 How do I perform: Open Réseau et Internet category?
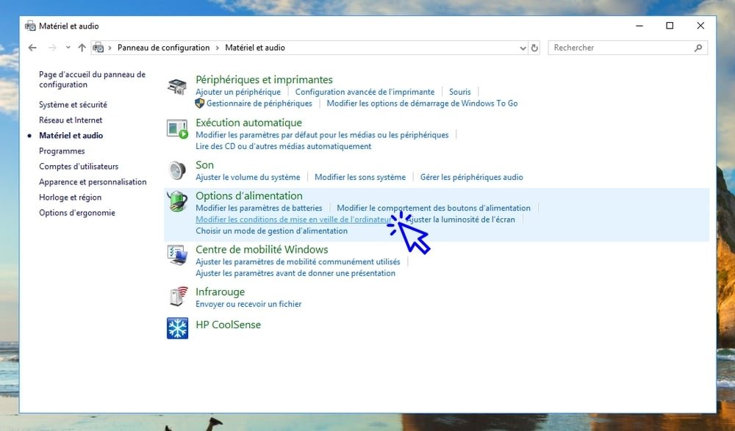click(x=71, y=120)
